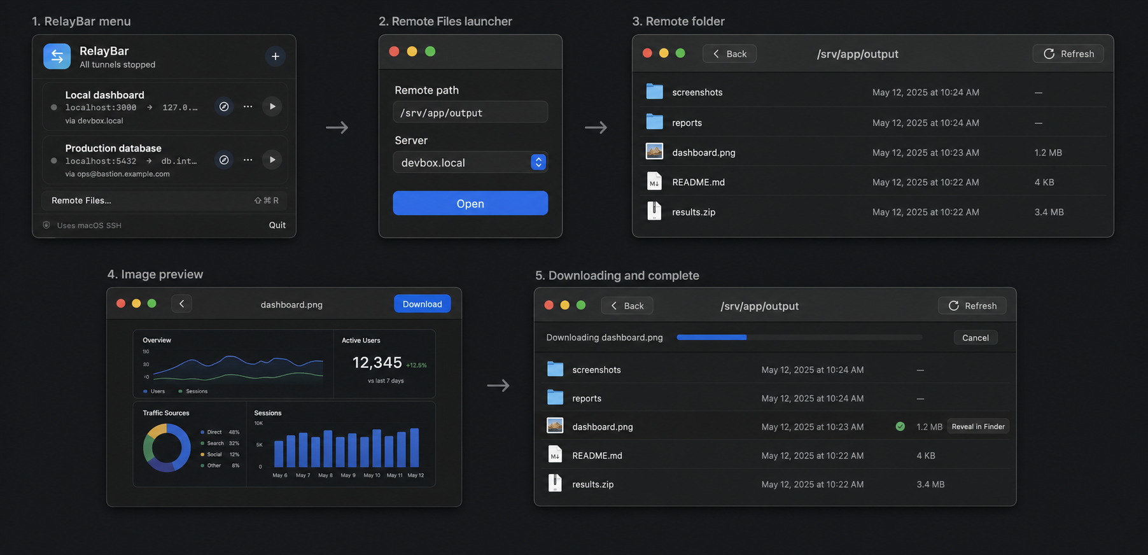Click Reveal in Finder for dashboard.png
The height and width of the screenshot is (555, 1148).
coord(978,426)
